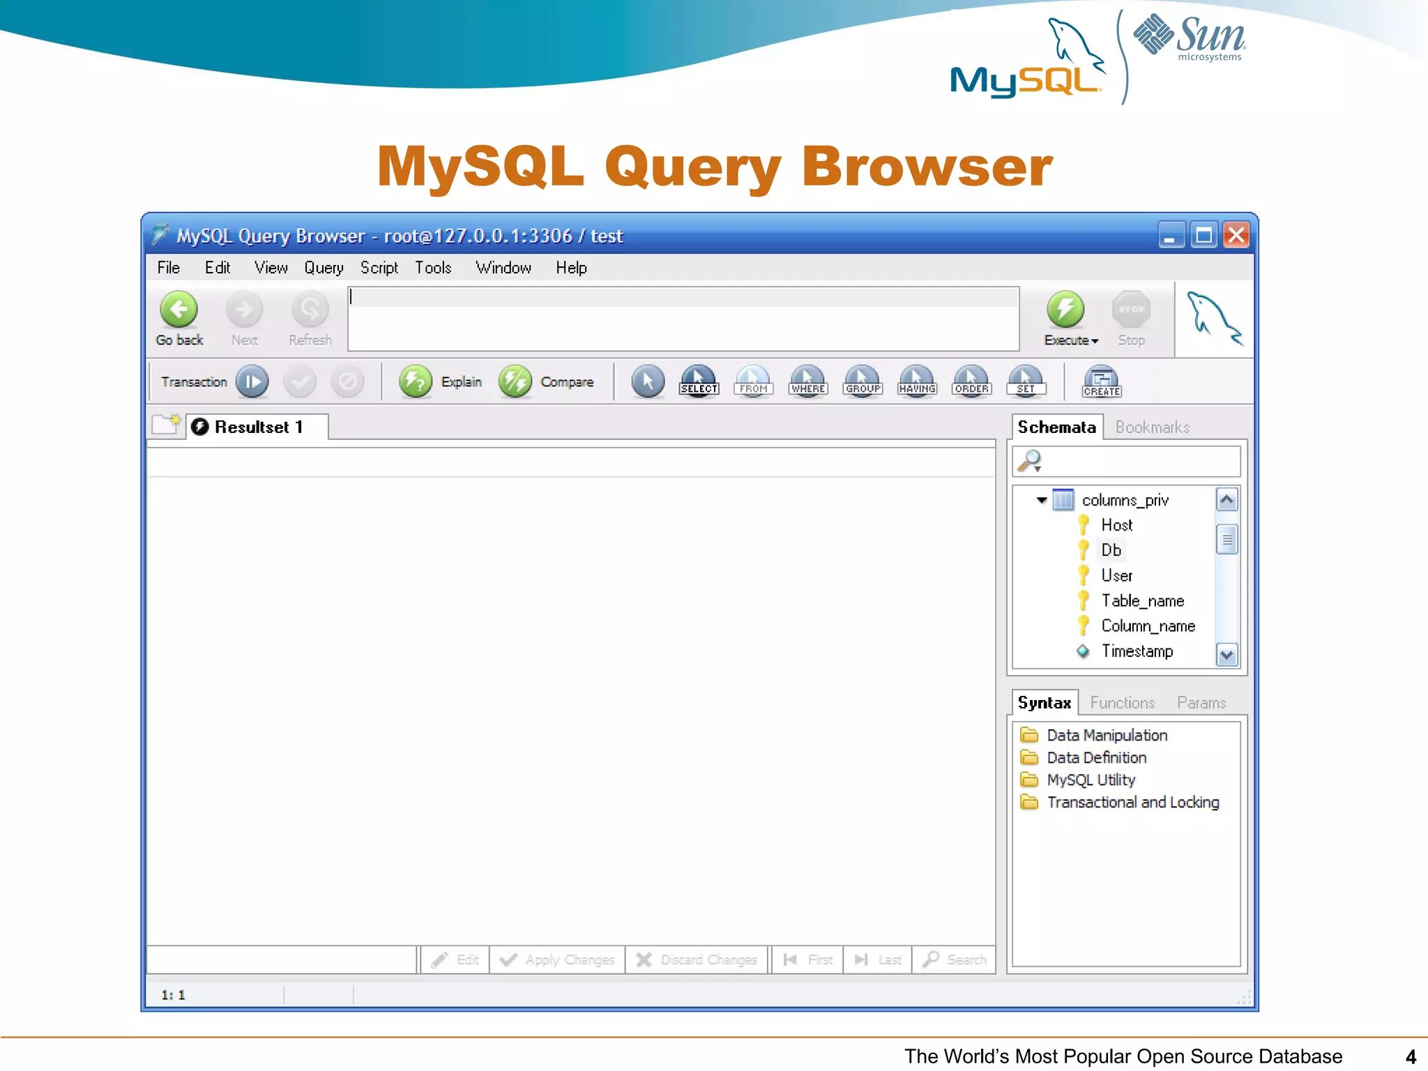The width and height of the screenshot is (1428, 1071).
Task: Switch to the Resultset 1 tab
Action: [257, 427]
